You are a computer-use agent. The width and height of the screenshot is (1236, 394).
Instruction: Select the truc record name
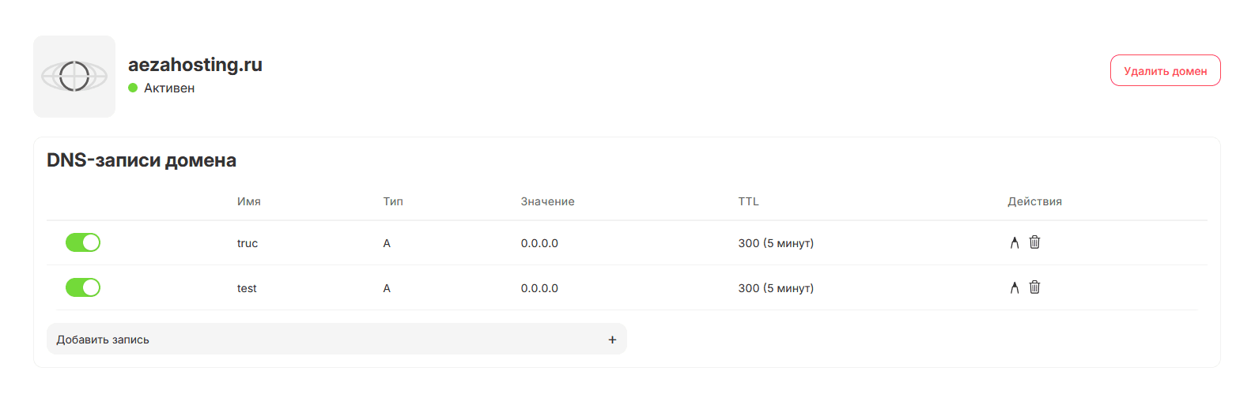(x=248, y=243)
